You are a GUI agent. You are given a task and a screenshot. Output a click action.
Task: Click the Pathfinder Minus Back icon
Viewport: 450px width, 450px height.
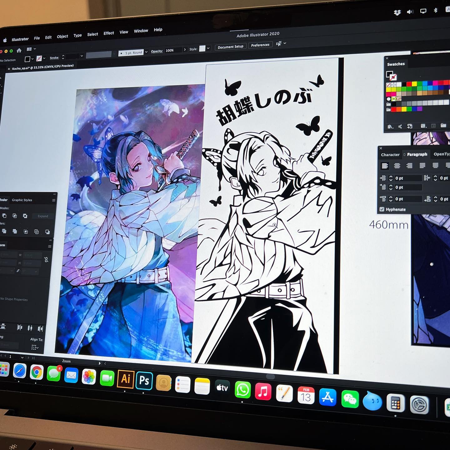tap(47, 232)
